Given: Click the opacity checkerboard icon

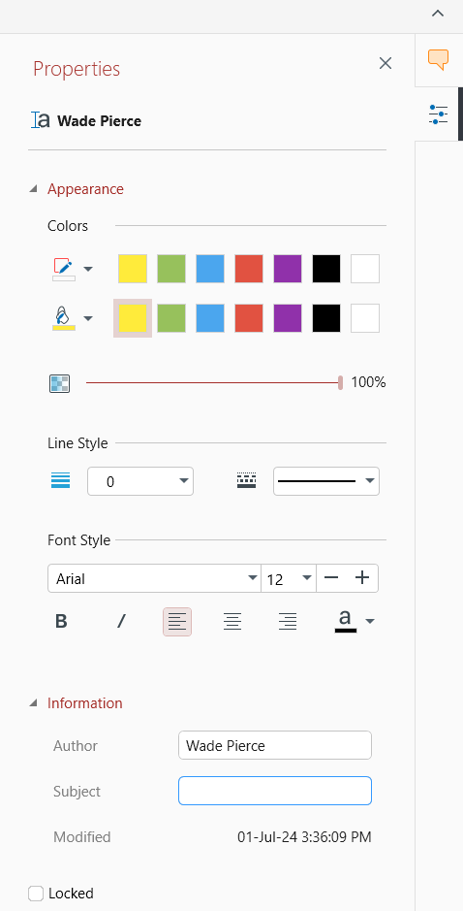Looking at the screenshot, I should 59,383.
